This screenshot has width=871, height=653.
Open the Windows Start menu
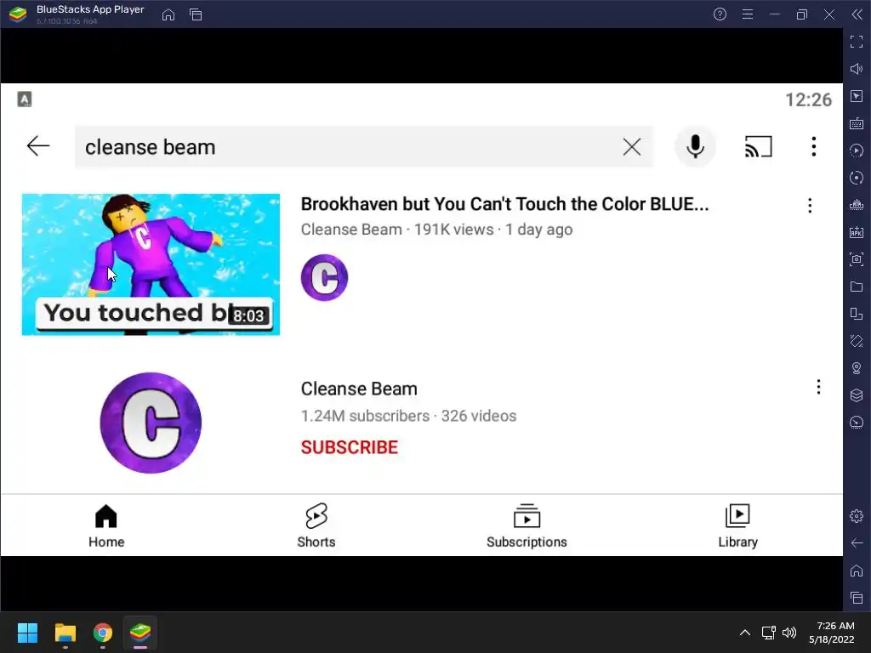point(27,633)
